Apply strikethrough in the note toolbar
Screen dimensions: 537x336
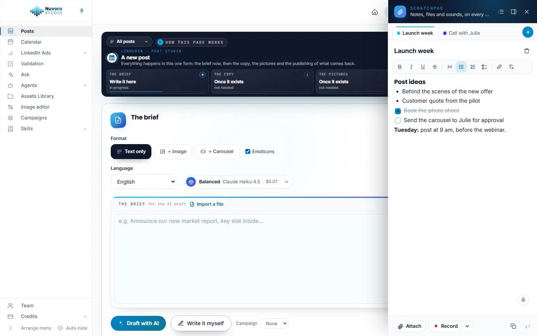click(435, 67)
